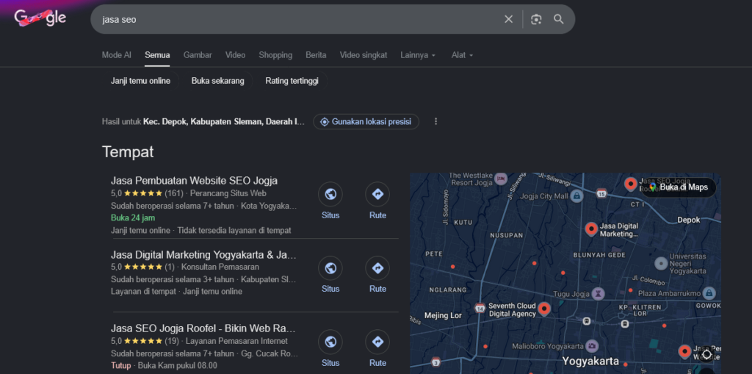Click 'Hasil untuk Kec. Depok' location text

[203, 121]
